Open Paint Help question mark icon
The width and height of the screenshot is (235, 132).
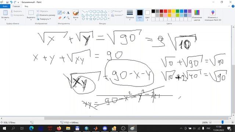coord(233,6)
